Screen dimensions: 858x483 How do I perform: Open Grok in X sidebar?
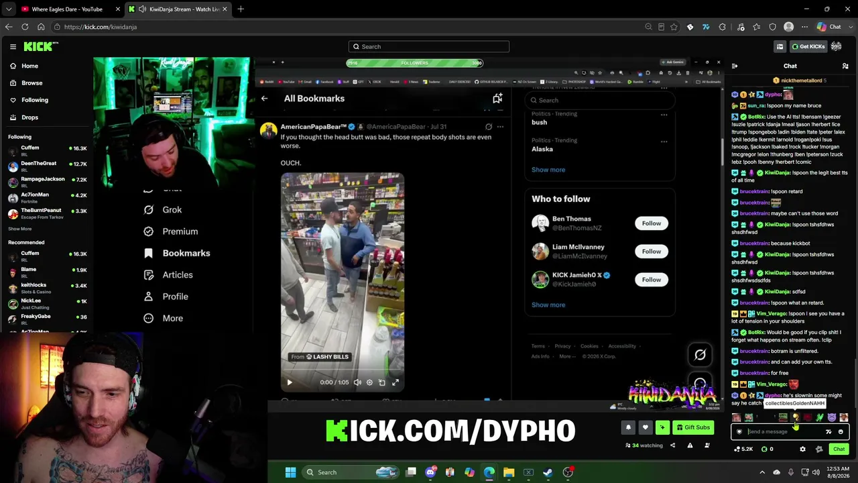[163, 210]
